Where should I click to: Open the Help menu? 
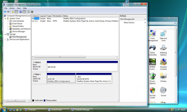[25, 8]
